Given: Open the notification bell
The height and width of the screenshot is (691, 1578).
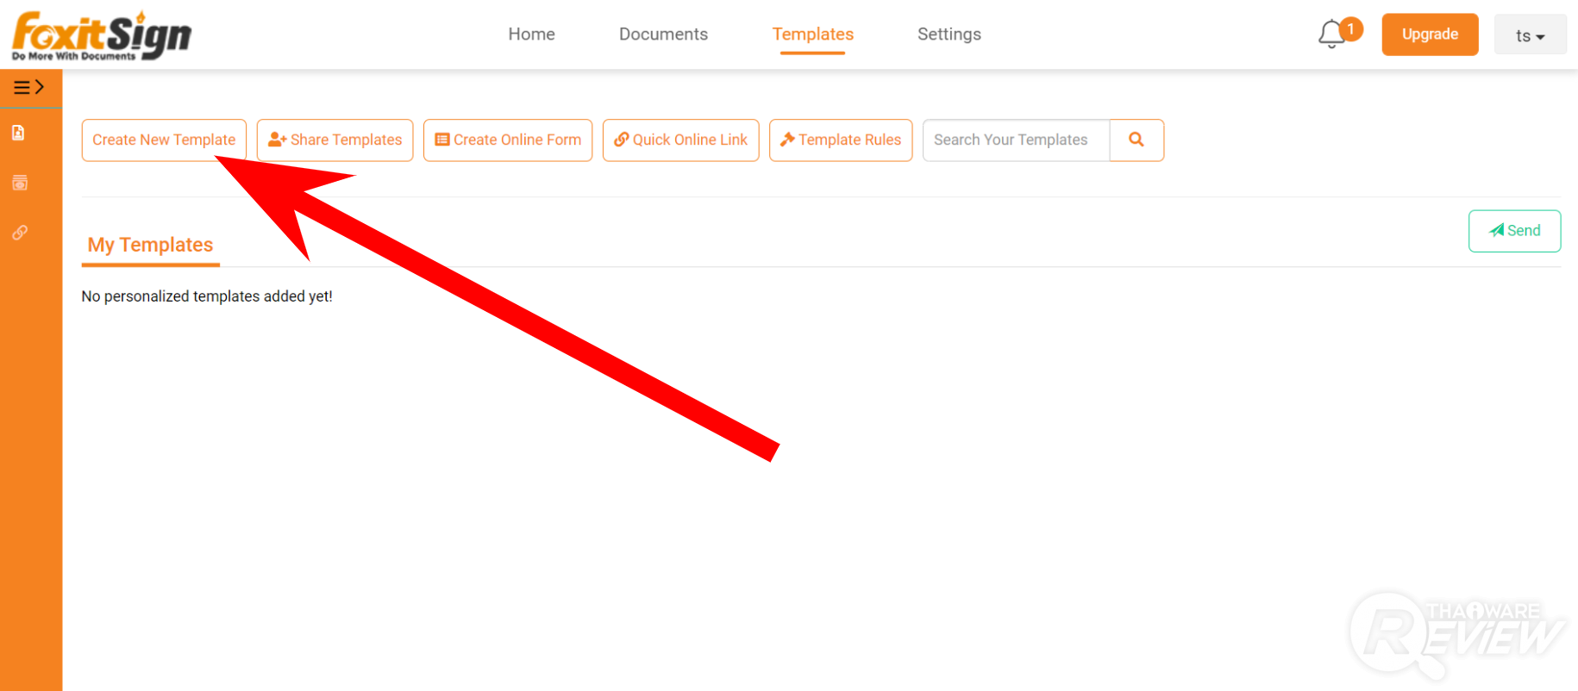Looking at the screenshot, I should [1331, 34].
